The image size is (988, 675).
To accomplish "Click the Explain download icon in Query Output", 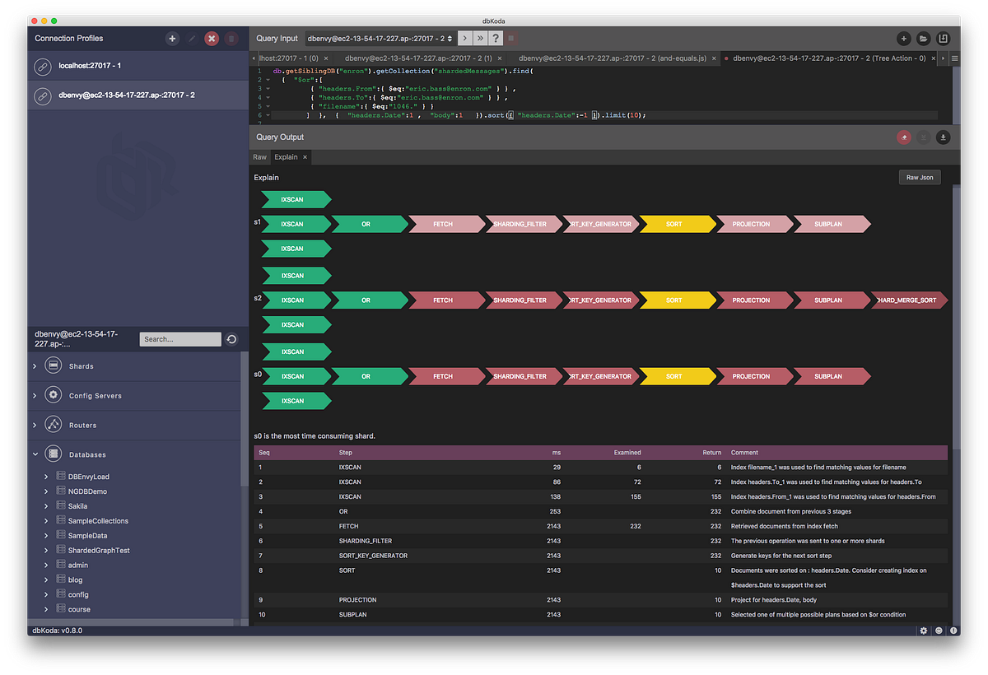I will tap(944, 137).
